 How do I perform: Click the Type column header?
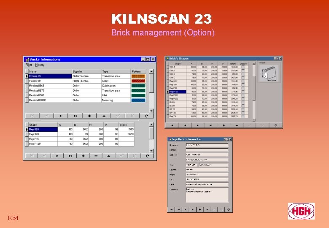116,71
